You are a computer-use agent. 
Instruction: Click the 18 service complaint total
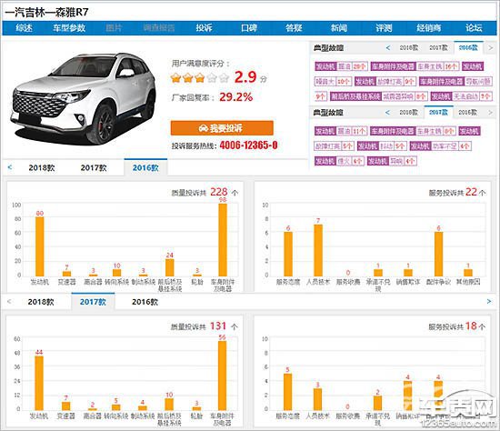coord(471,326)
